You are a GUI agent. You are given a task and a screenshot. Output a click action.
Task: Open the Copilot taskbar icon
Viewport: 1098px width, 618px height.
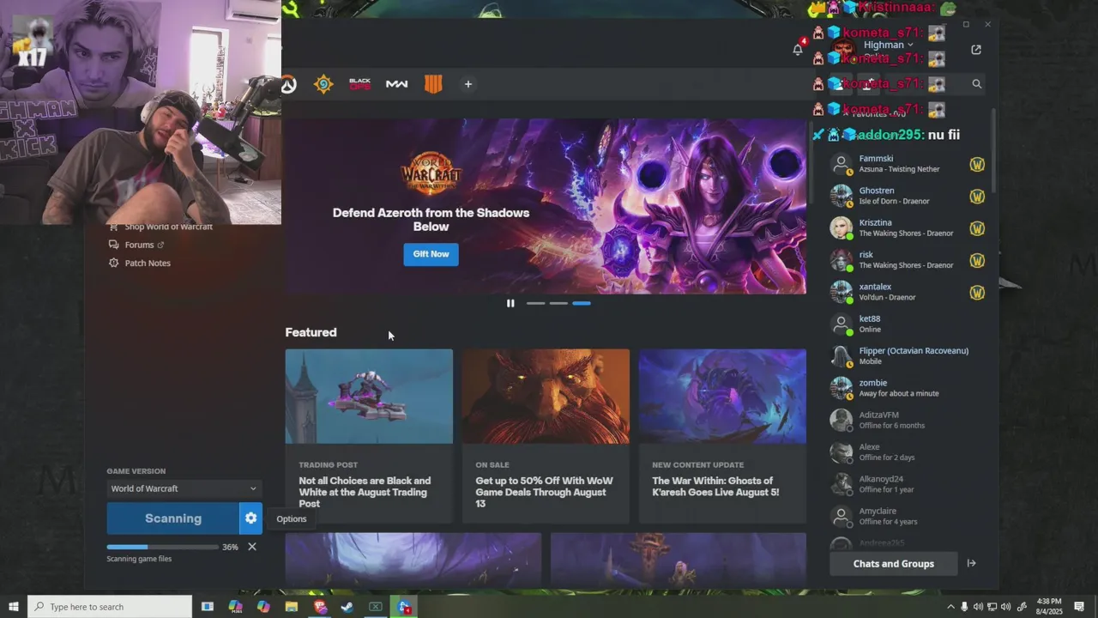point(263,607)
